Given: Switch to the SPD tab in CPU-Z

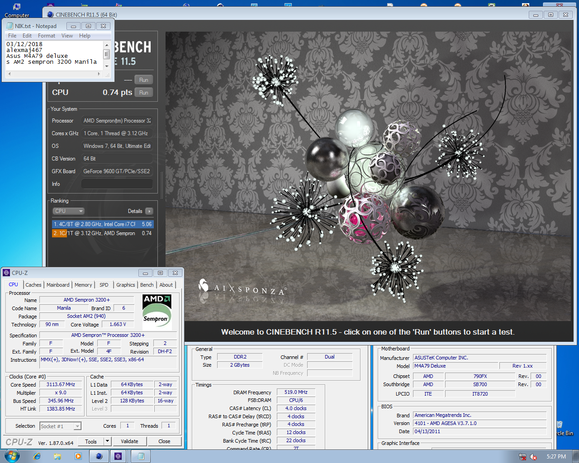Looking at the screenshot, I should (104, 285).
